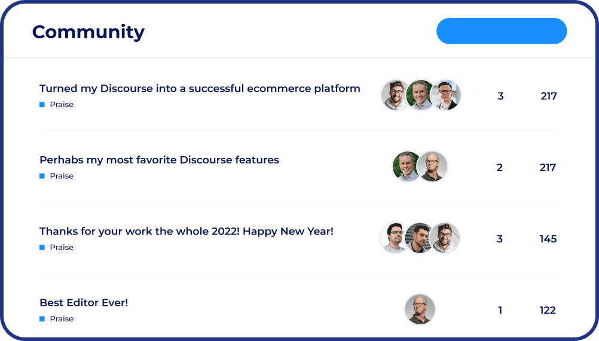Click the third avatar in the ecommerce topic row
Screen dimensions: 599x341
click(446, 95)
